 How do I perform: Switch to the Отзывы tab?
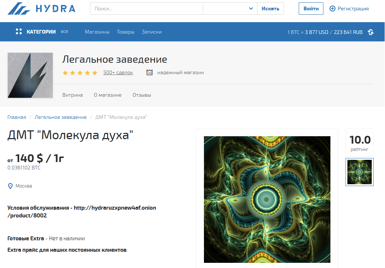click(x=142, y=95)
